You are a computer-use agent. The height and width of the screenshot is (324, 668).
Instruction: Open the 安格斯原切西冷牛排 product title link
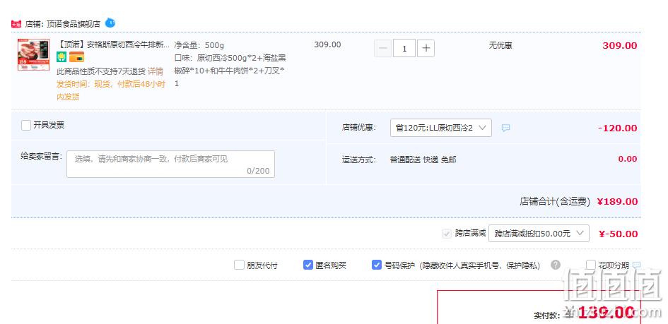click(113, 44)
